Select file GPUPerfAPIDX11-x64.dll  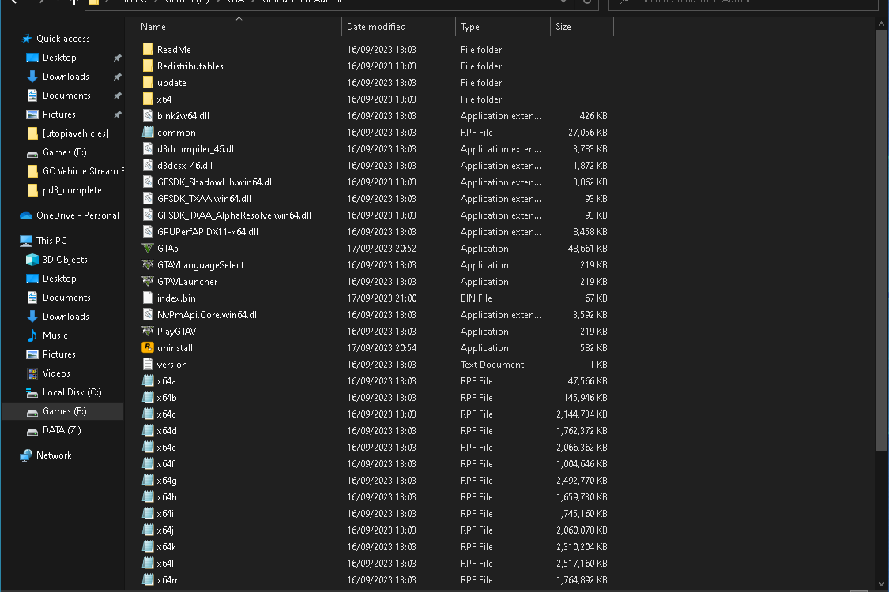[x=208, y=232]
